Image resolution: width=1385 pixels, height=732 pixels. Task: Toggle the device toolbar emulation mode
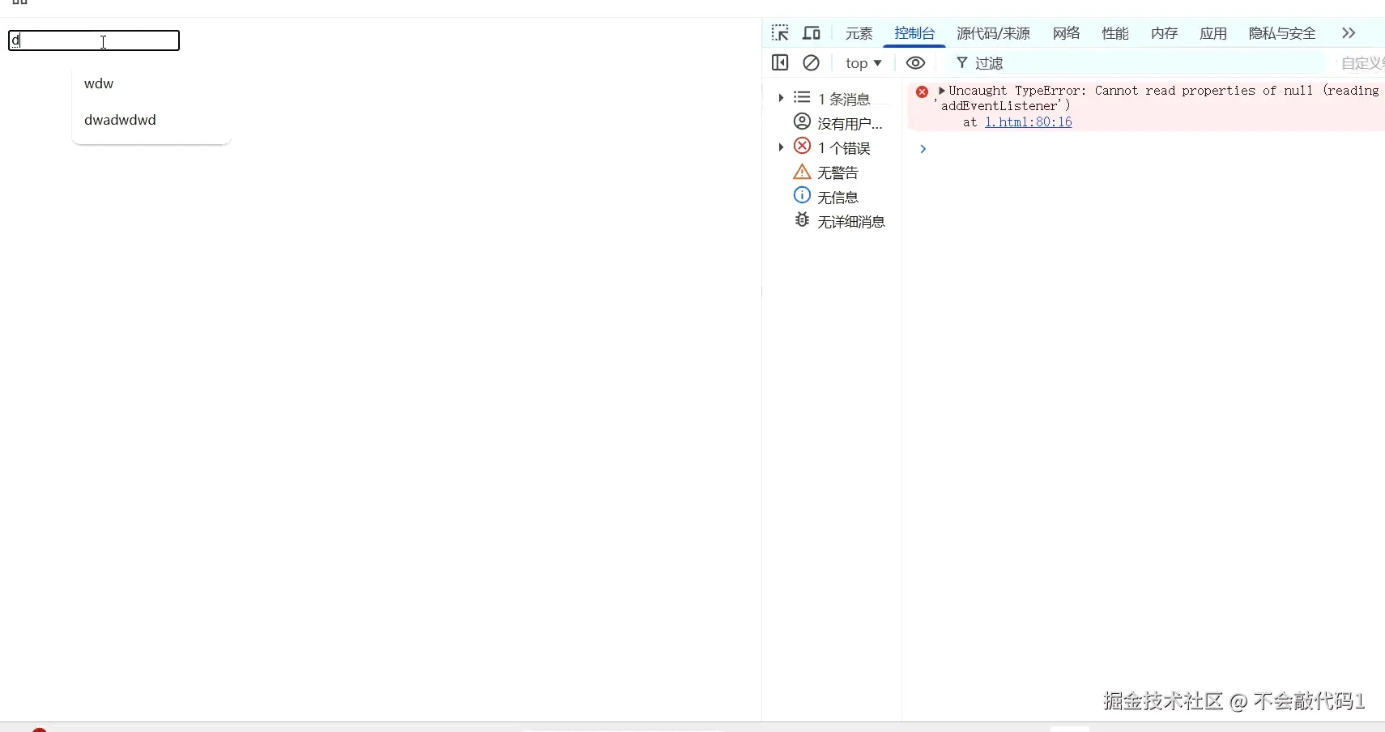[x=812, y=32]
